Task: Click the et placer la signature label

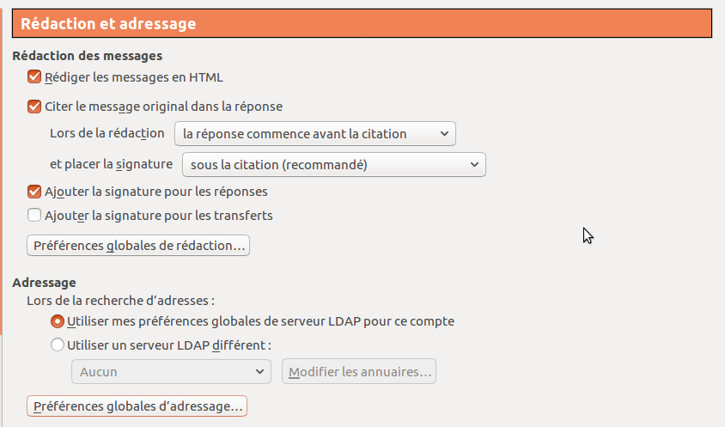Action: click(x=112, y=163)
